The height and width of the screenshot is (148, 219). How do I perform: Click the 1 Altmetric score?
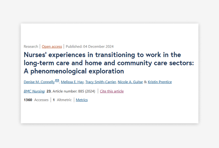[x=62, y=100]
